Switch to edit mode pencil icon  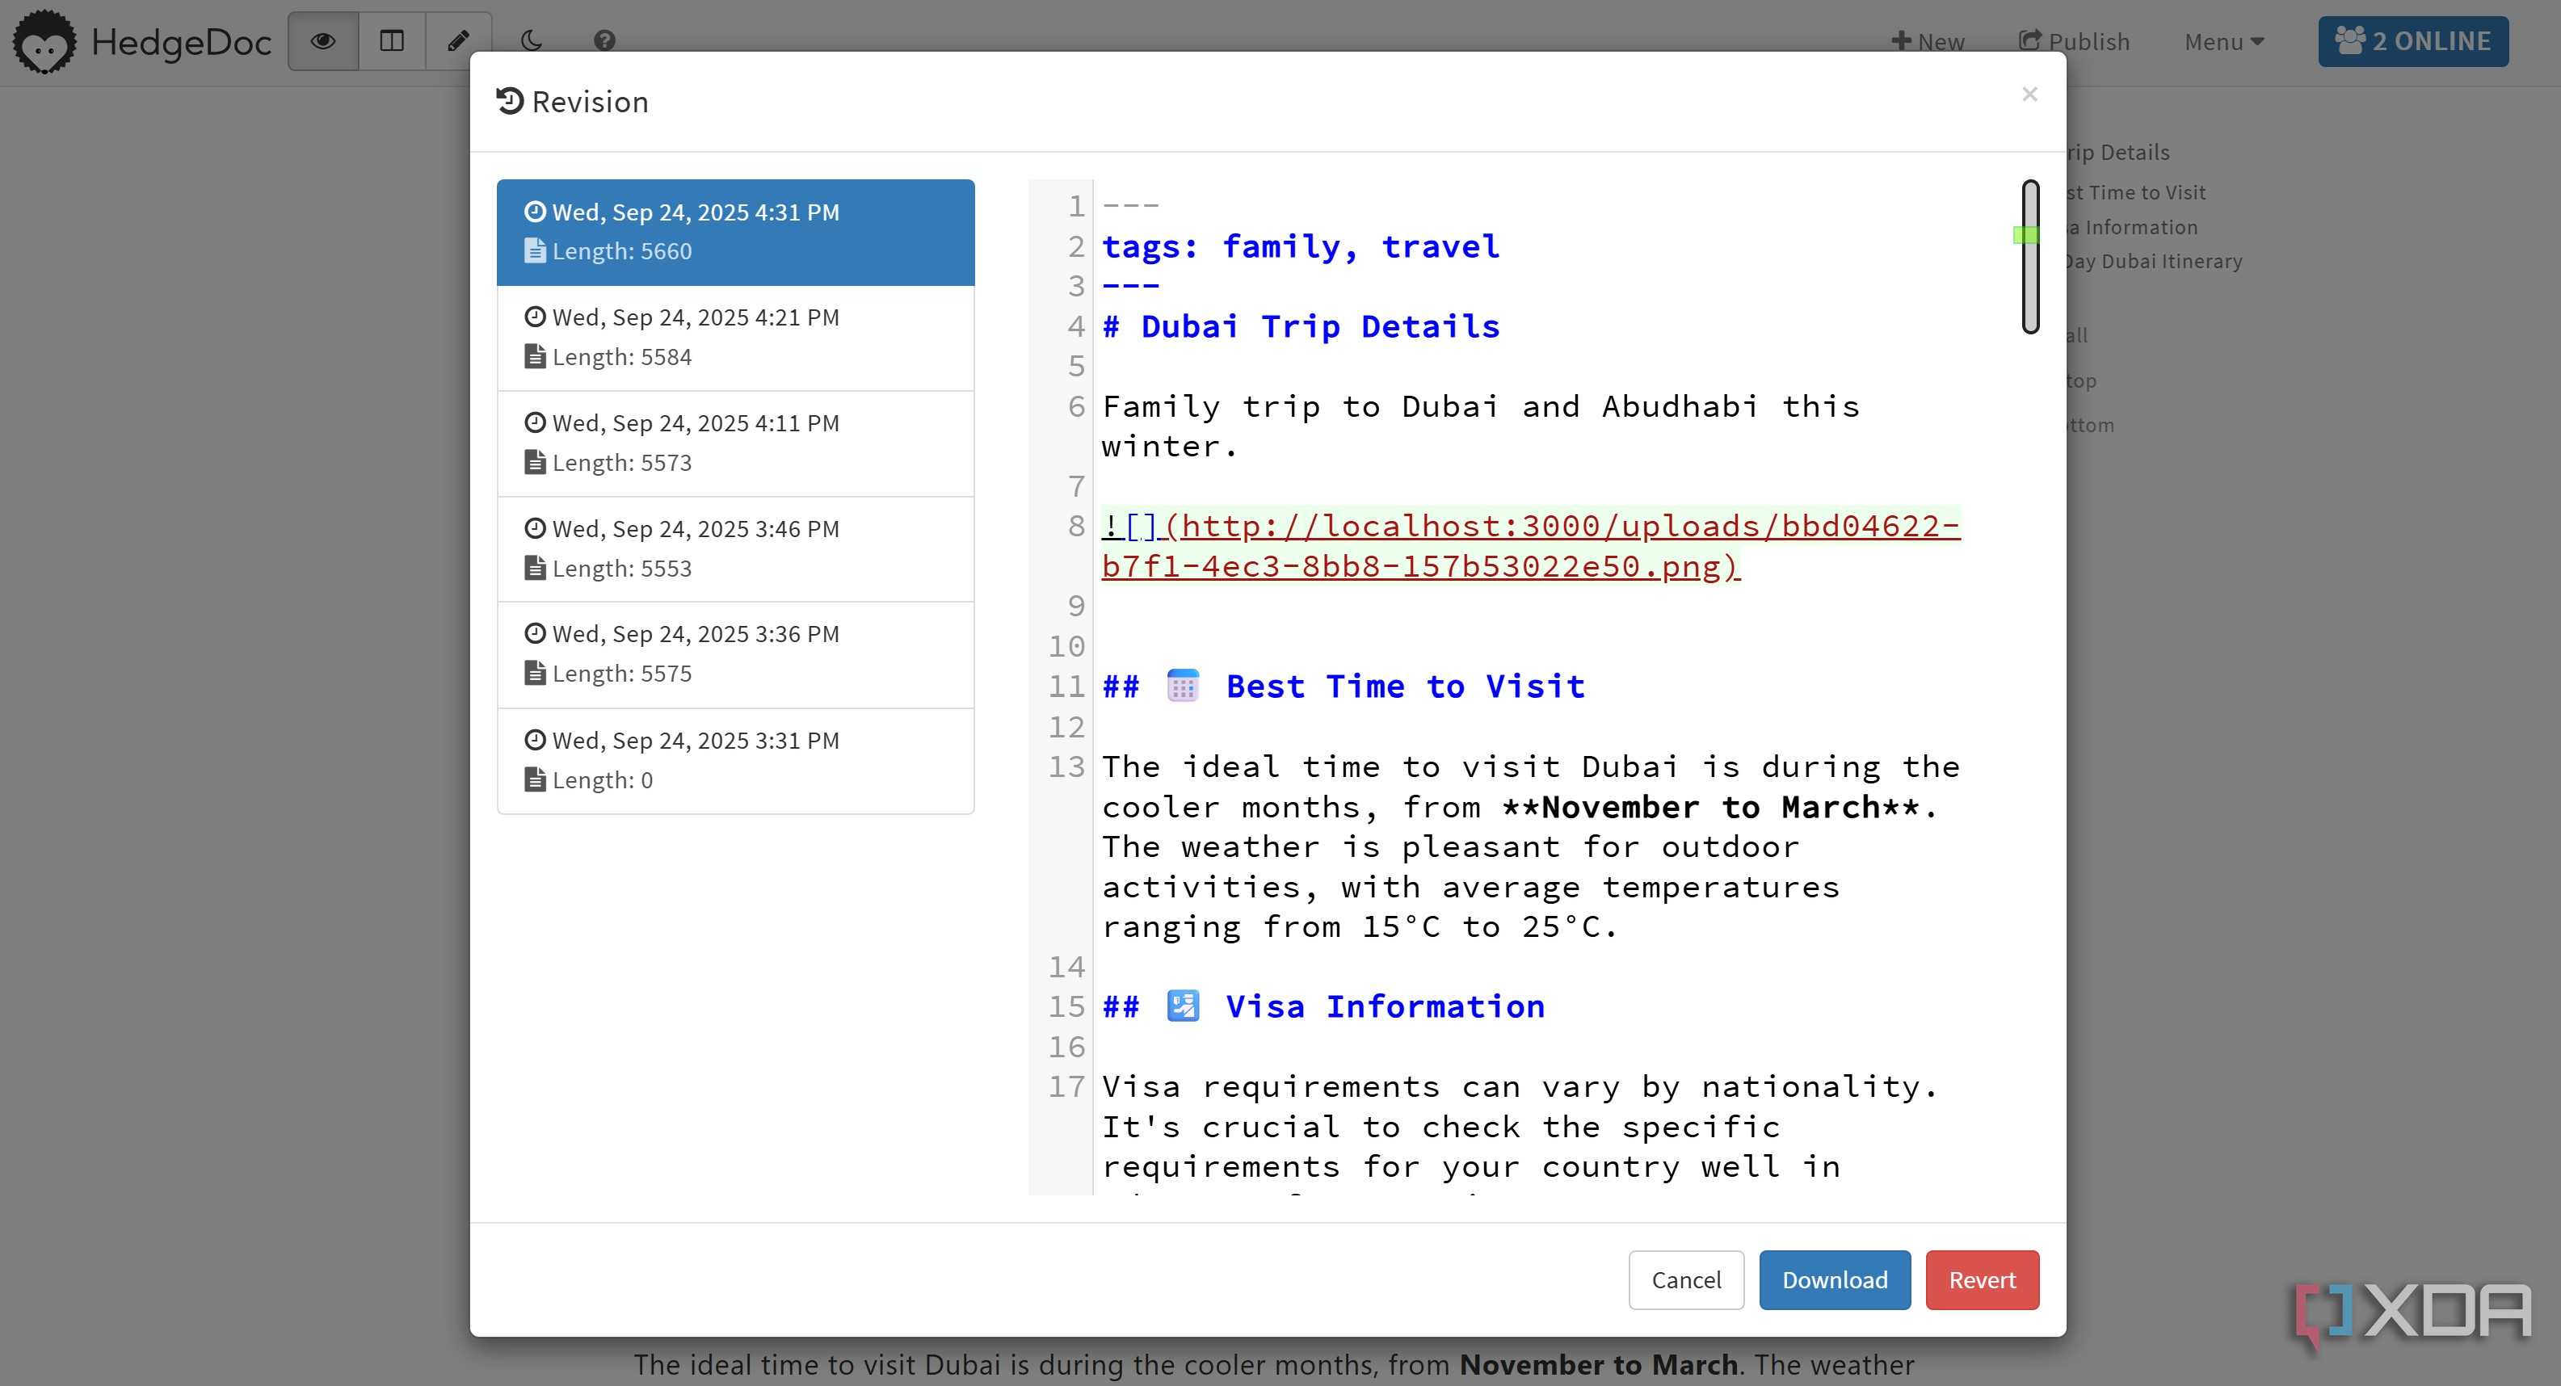[x=458, y=40]
